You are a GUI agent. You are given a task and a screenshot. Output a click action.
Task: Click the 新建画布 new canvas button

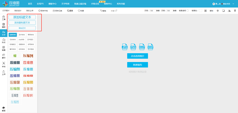click(x=137, y=65)
